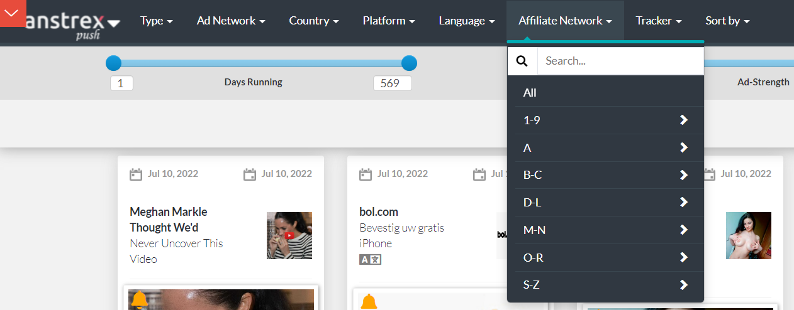Open the bol.com ad title link
The image size is (794, 310).
tap(379, 212)
